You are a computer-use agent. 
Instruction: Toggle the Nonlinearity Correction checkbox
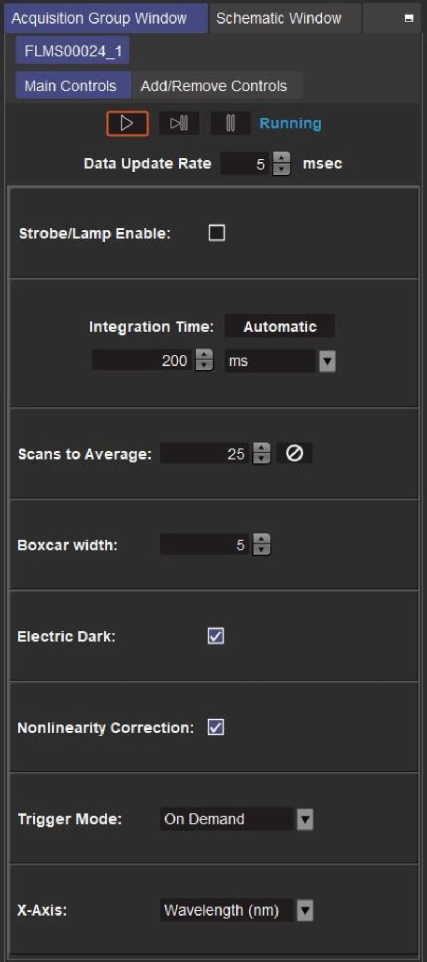[x=216, y=727]
